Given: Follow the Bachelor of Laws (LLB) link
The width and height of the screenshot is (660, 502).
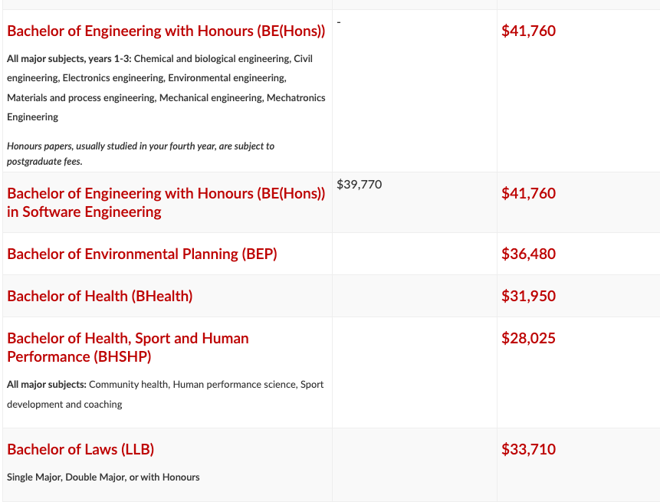Looking at the screenshot, I should click(x=80, y=450).
